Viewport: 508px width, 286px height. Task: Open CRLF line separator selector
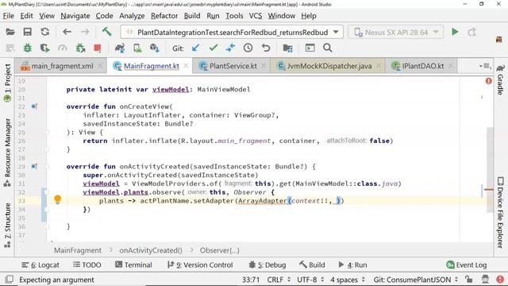click(279, 280)
